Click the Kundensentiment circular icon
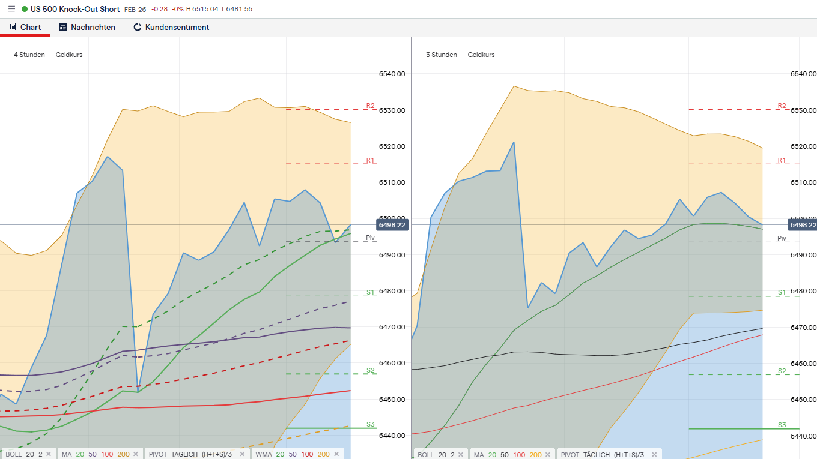Viewport: 817px width, 459px height. (x=138, y=27)
